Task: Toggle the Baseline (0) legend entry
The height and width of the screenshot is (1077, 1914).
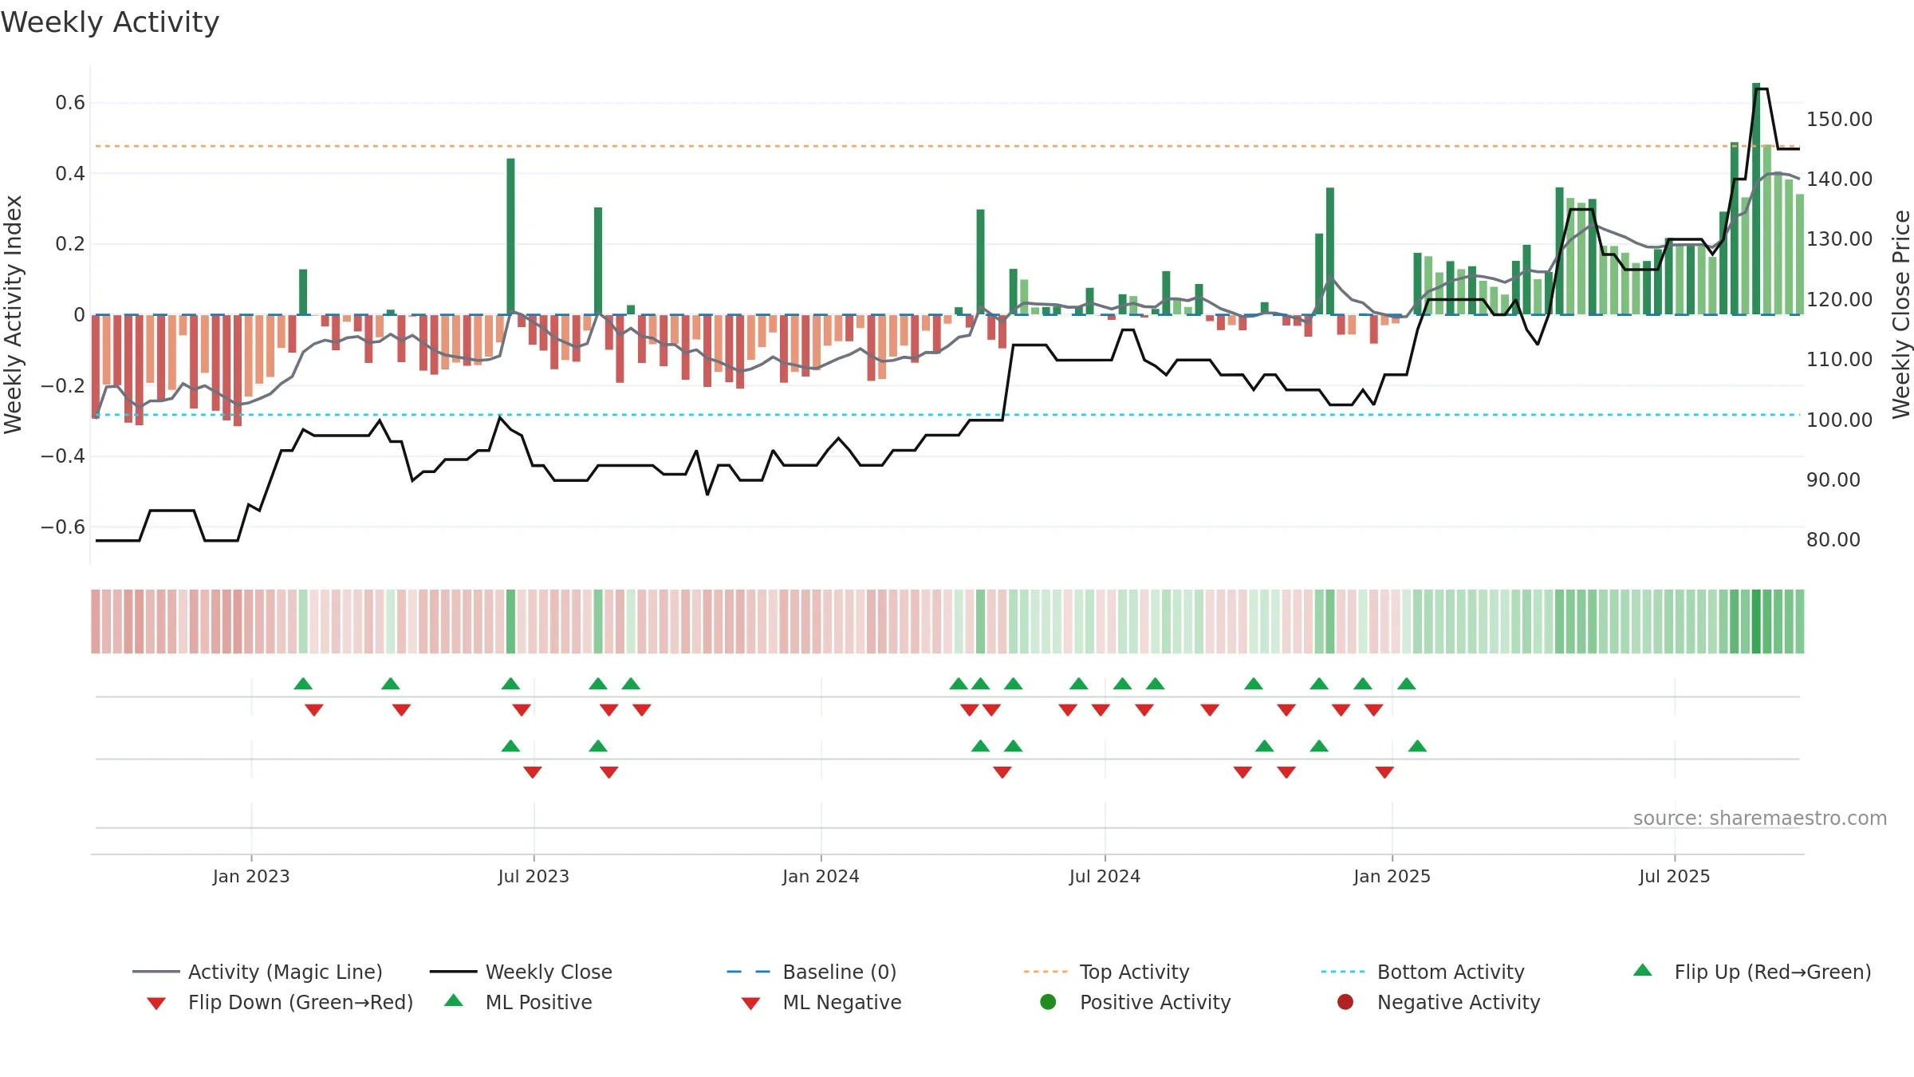Action: click(x=812, y=972)
